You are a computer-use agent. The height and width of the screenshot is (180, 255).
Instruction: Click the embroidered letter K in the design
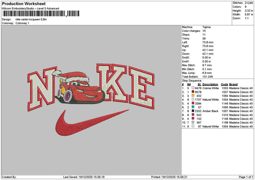pos(112,83)
